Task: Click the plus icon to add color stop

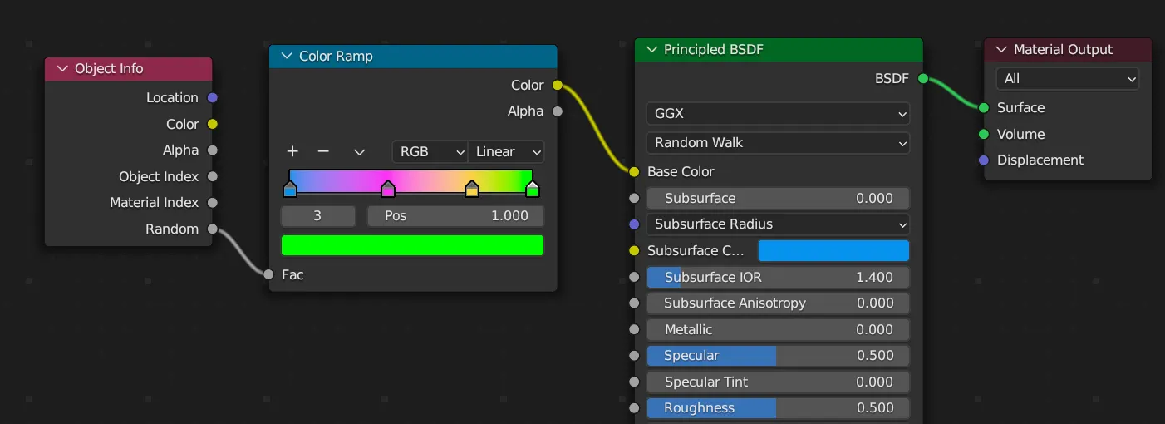Action: pyautogui.click(x=292, y=152)
